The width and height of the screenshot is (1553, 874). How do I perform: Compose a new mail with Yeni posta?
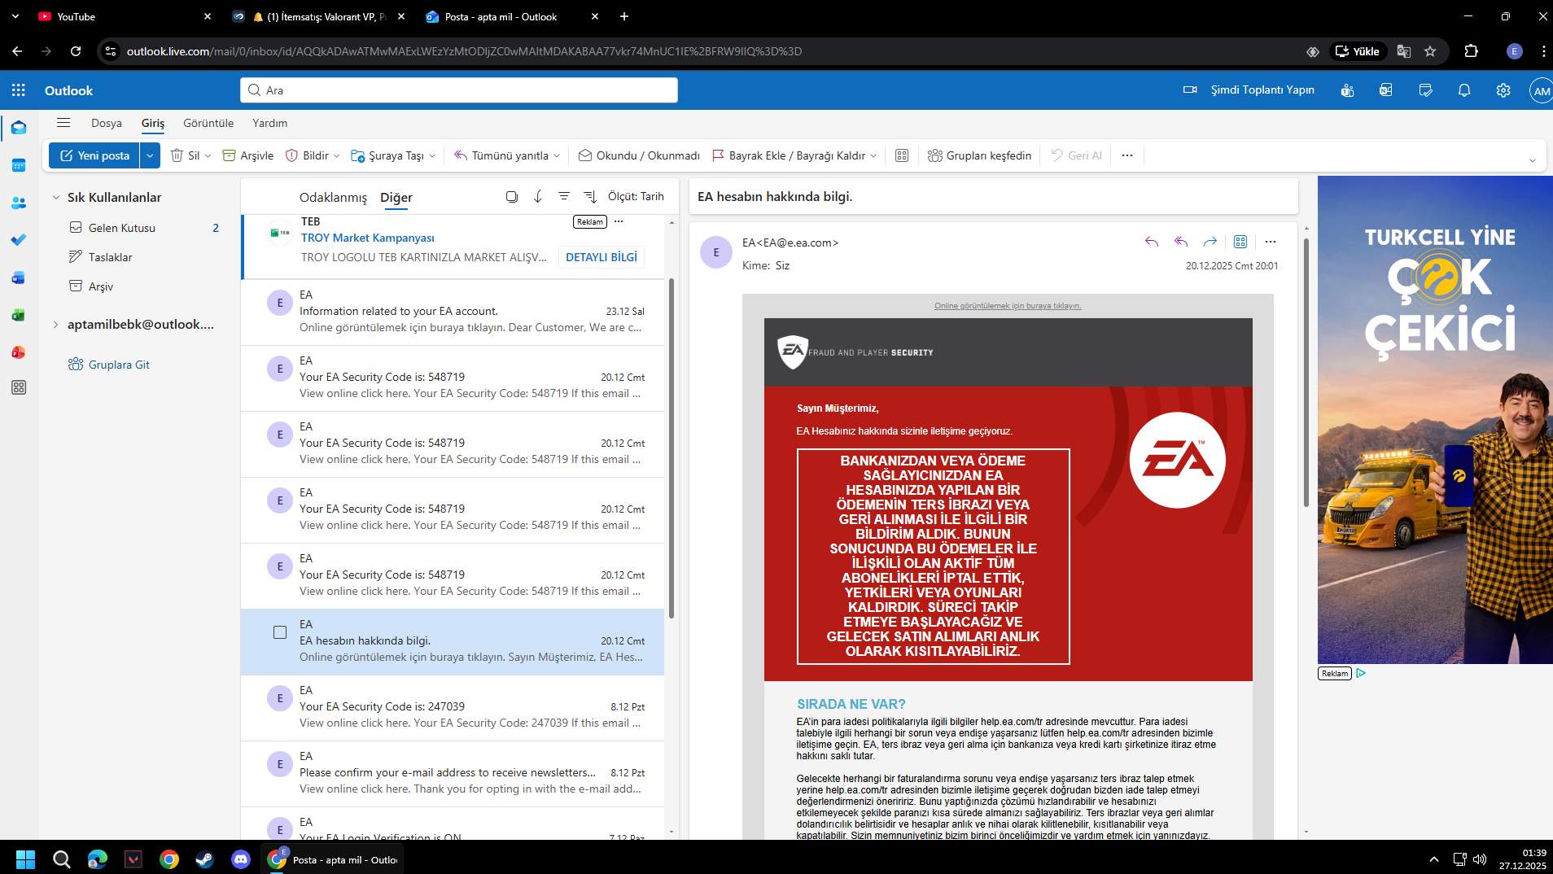coord(94,155)
